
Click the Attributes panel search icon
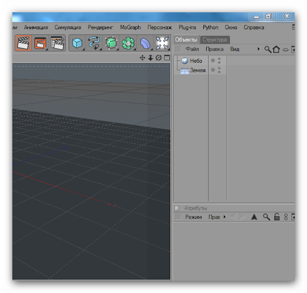point(266,217)
